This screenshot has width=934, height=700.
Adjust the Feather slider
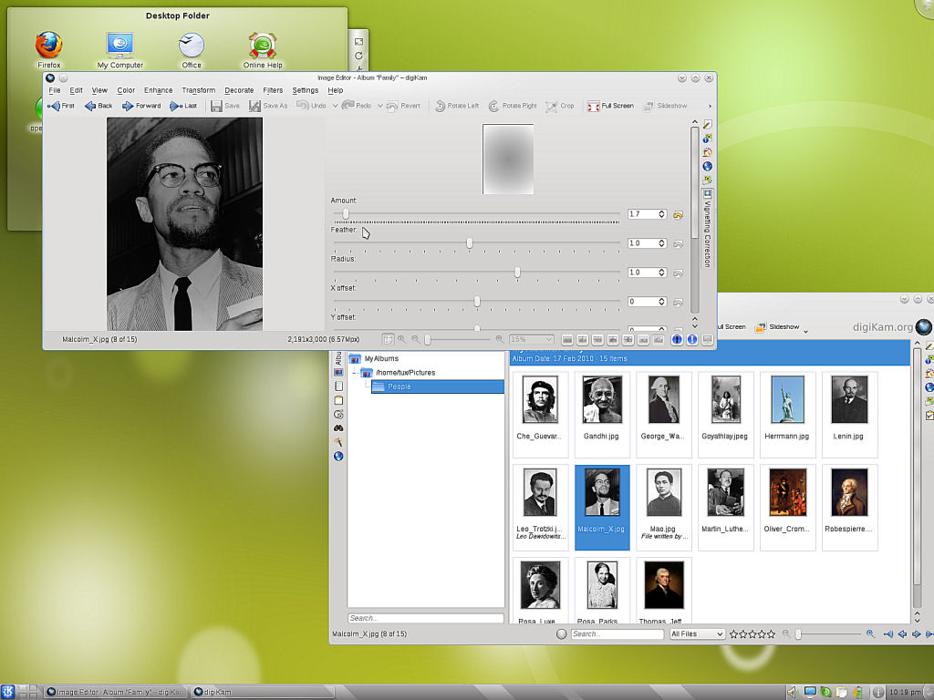pyautogui.click(x=469, y=242)
